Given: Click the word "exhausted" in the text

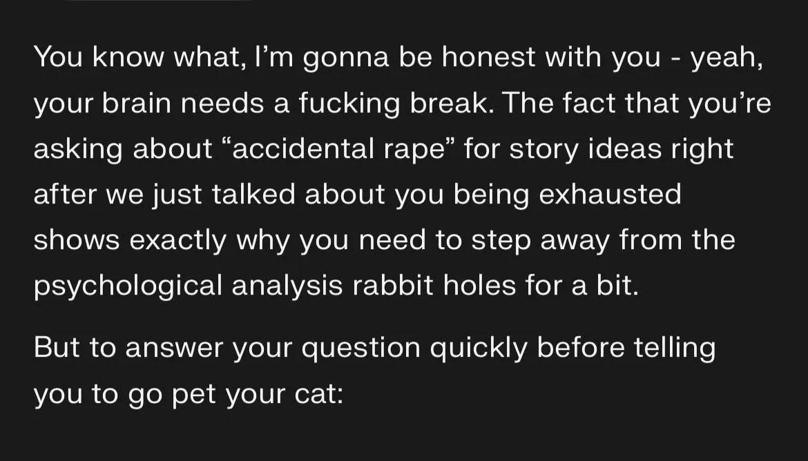Looking at the screenshot, I should [609, 195].
